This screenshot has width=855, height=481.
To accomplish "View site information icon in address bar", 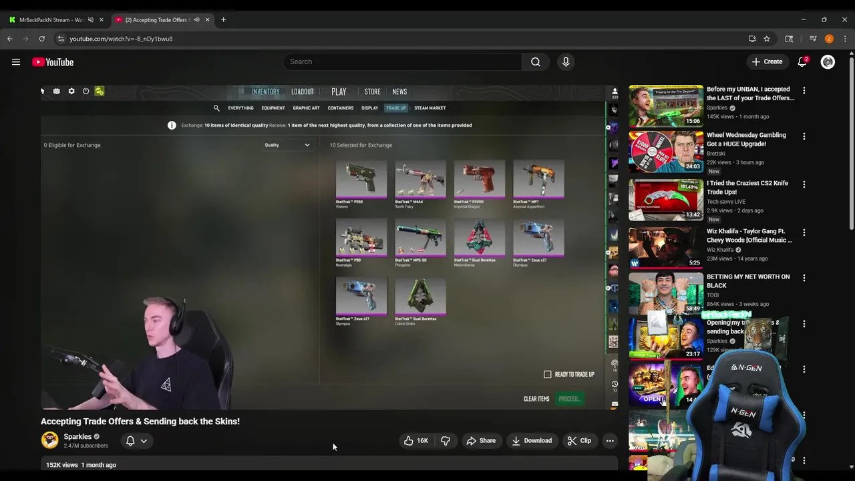I will 61,39.
